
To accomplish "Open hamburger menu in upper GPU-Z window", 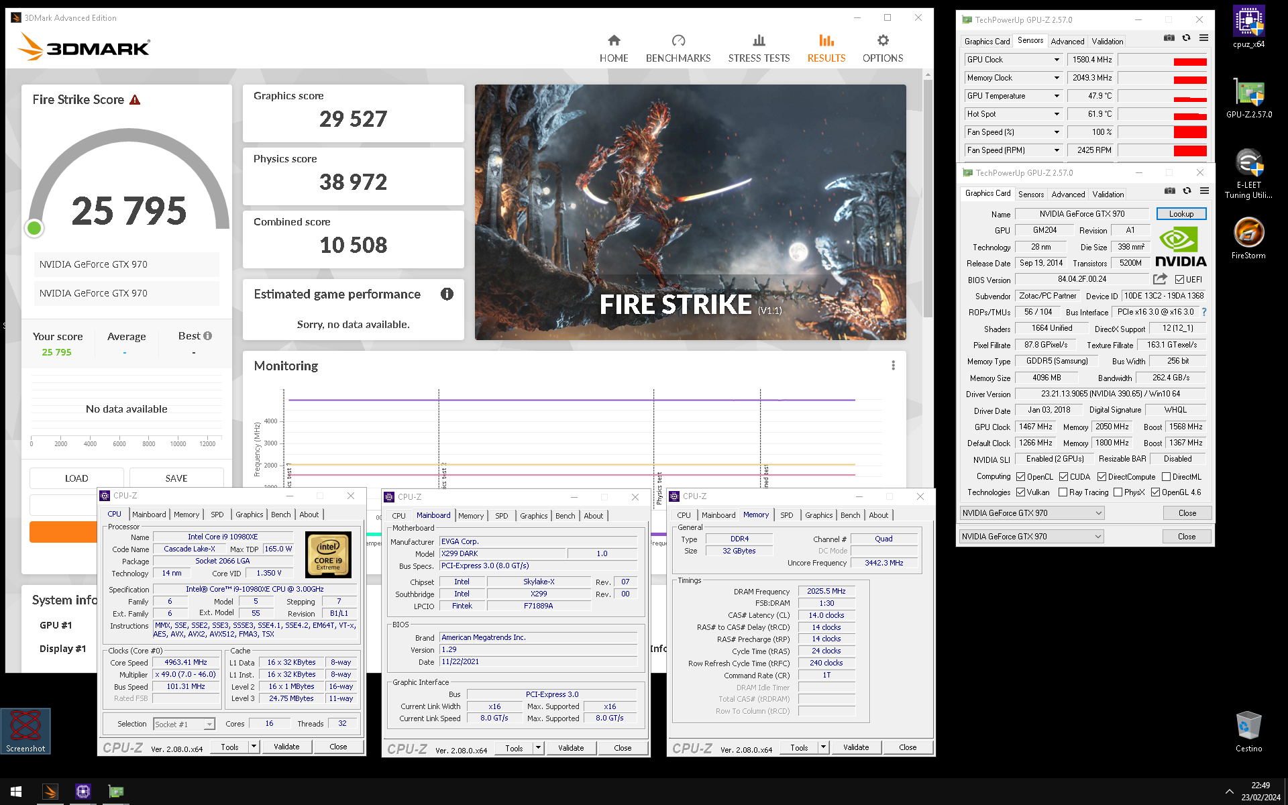I will point(1203,38).
